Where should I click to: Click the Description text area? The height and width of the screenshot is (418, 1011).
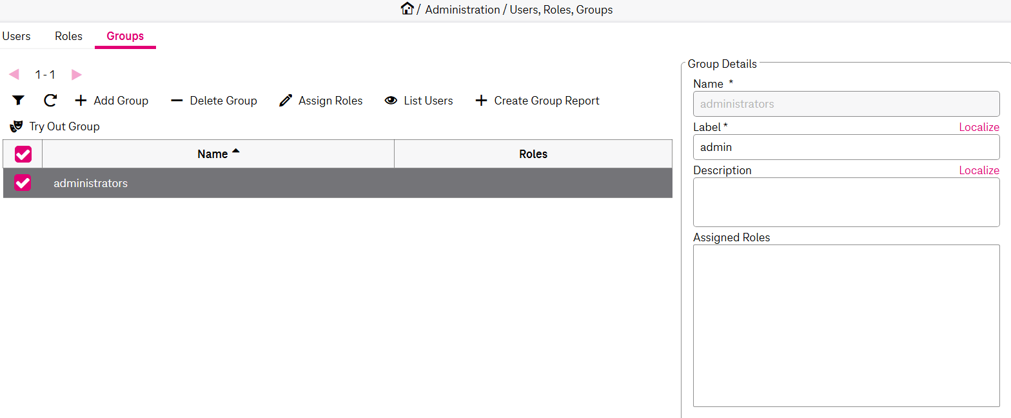[x=846, y=202]
